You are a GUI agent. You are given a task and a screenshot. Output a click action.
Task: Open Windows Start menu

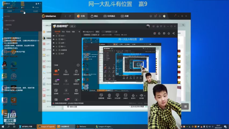pyautogui.click(x=3, y=127)
